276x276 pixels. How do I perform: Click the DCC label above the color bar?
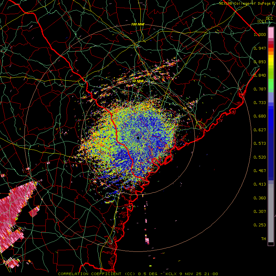pyautogui.click(x=269, y=18)
